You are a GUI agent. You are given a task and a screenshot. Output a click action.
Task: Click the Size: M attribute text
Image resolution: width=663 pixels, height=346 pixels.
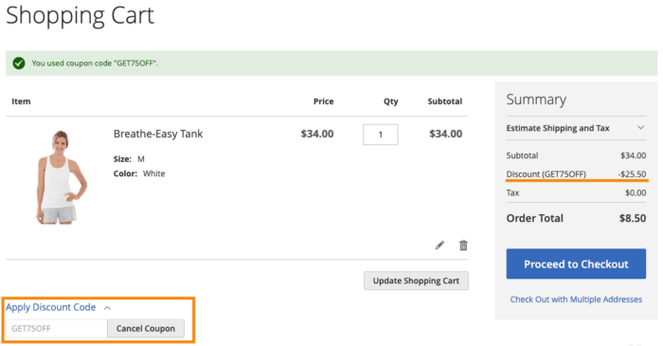129,159
